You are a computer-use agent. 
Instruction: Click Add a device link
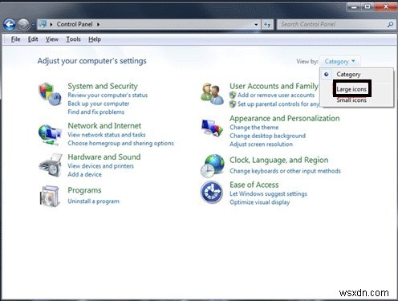pyautogui.click(x=84, y=174)
